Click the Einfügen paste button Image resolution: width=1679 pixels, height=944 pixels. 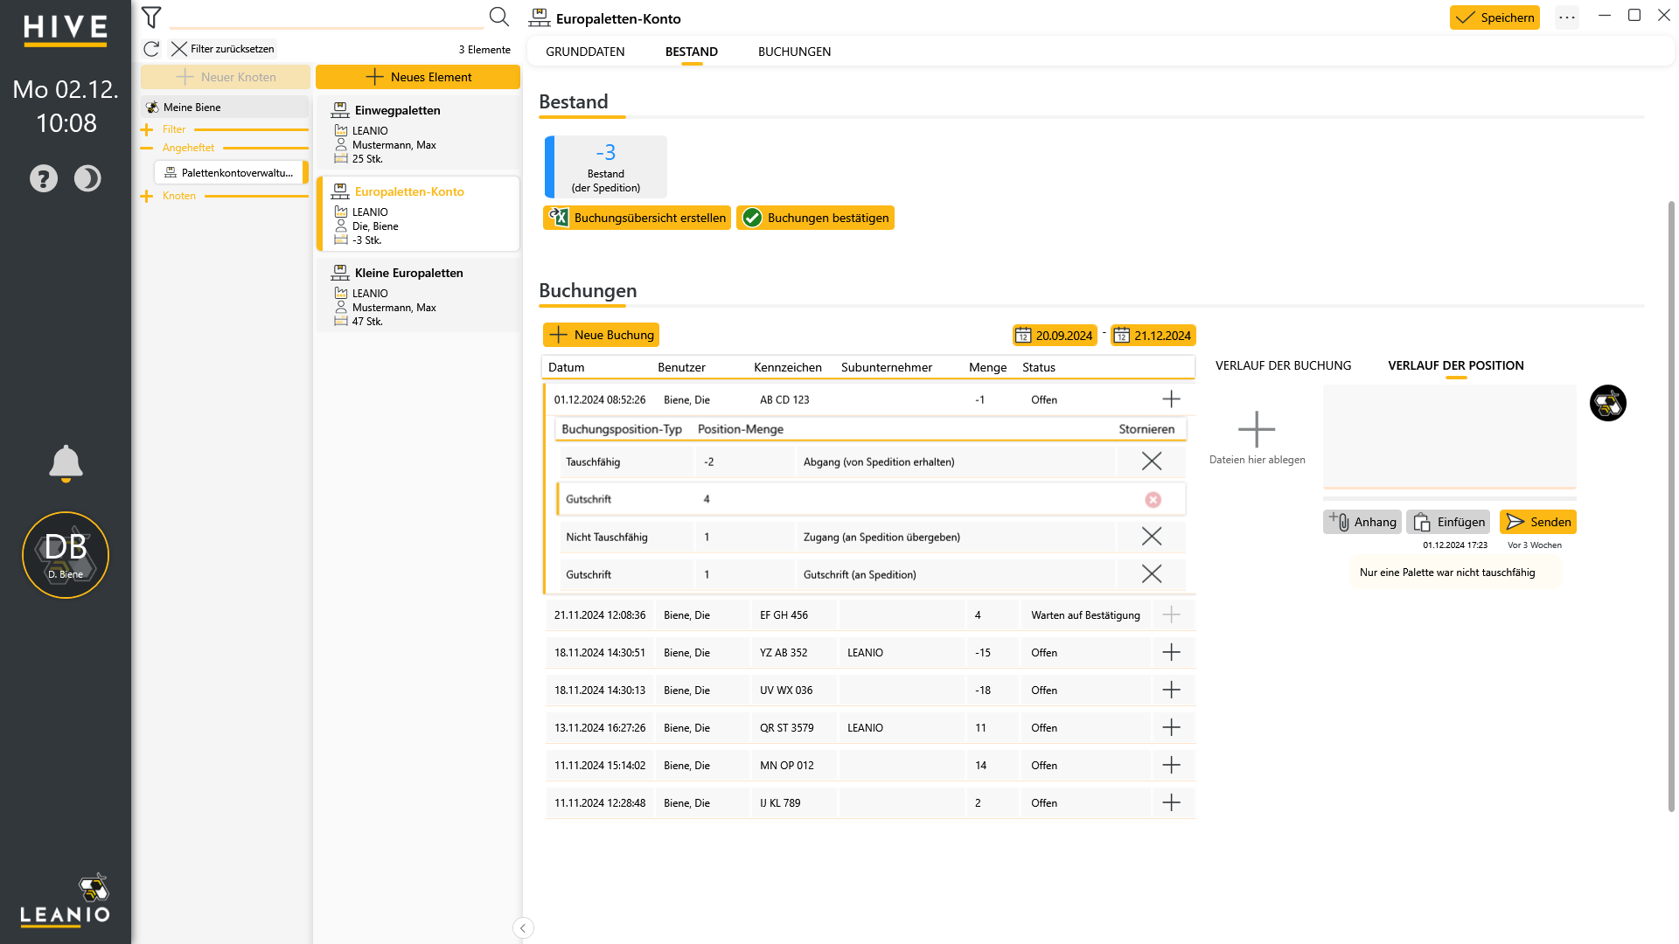[x=1448, y=522]
